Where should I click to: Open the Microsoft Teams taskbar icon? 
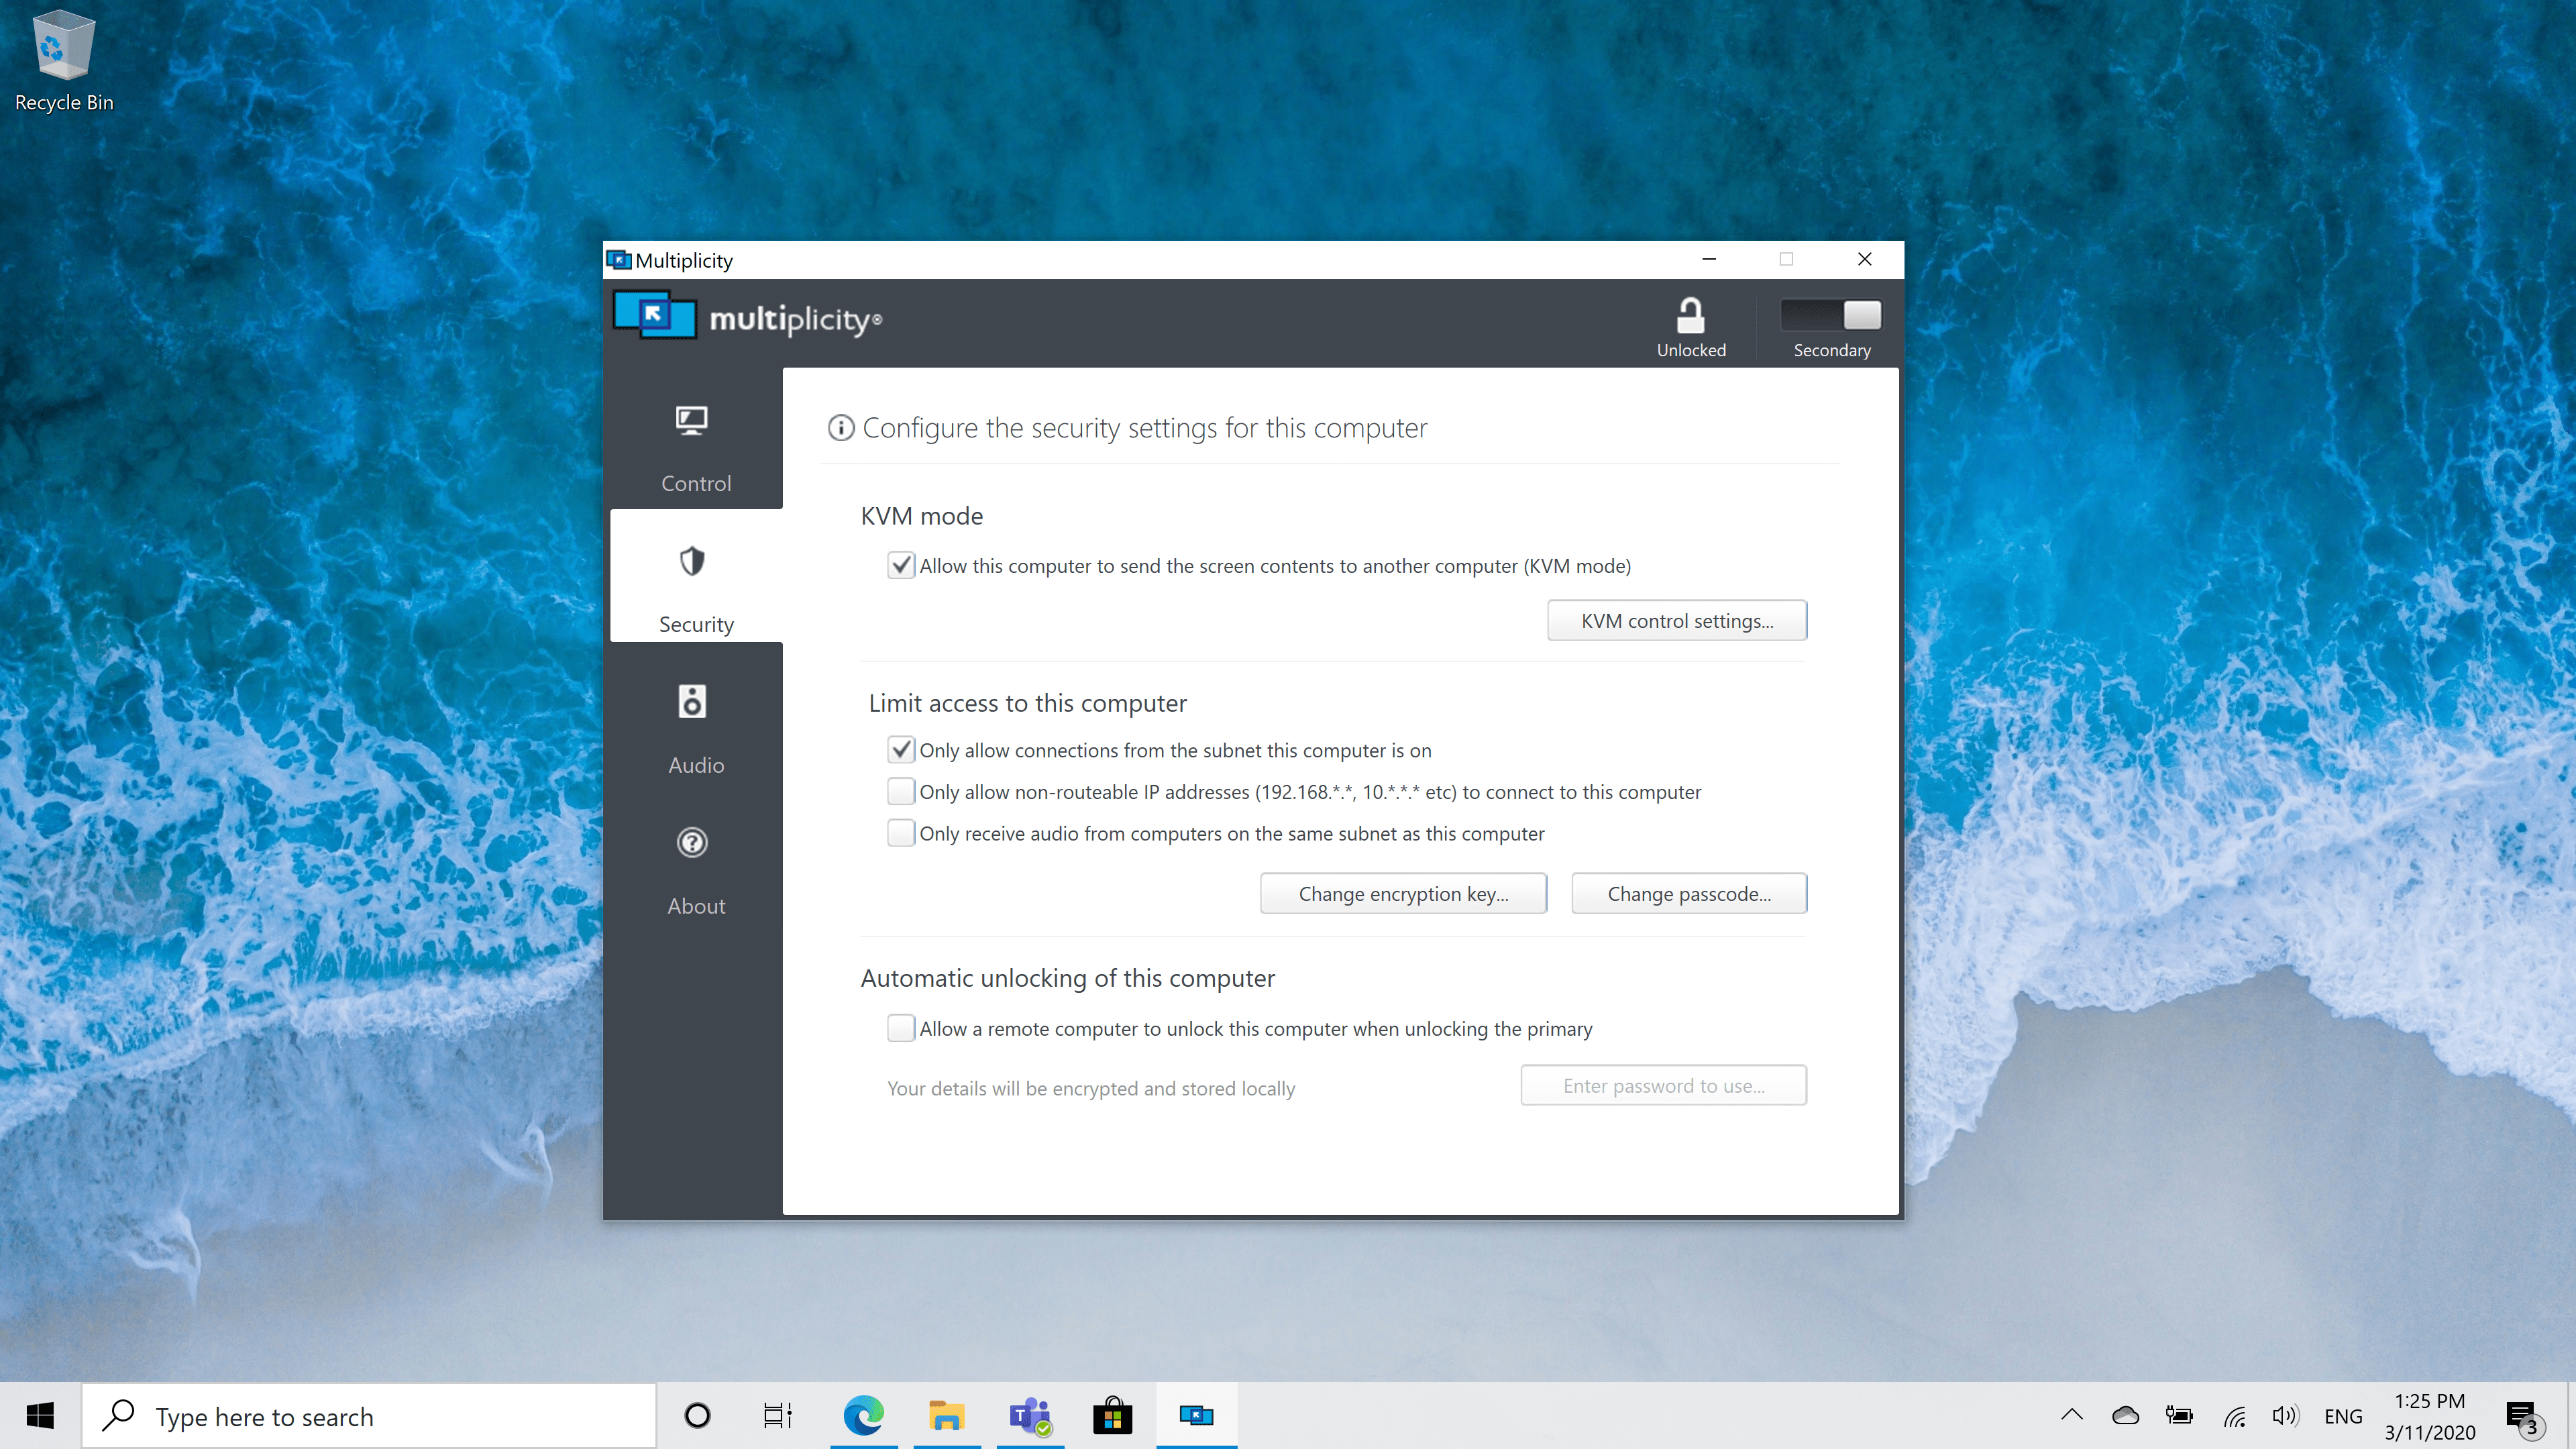tap(1029, 1416)
